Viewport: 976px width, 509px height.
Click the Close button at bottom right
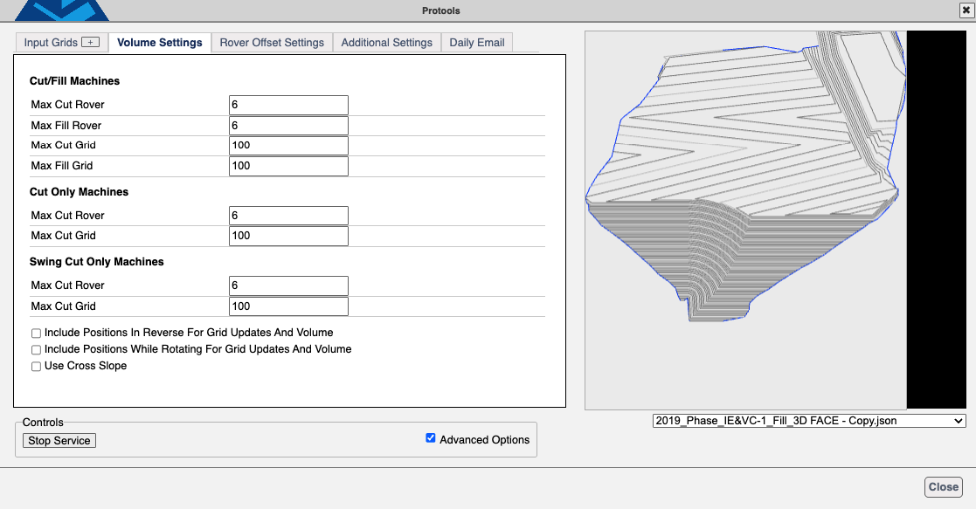pyautogui.click(x=943, y=486)
